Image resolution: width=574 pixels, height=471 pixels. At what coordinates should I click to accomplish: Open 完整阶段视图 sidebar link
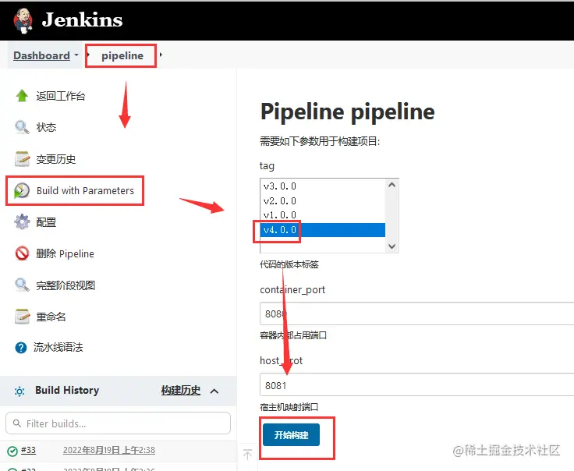click(x=66, y=285)
